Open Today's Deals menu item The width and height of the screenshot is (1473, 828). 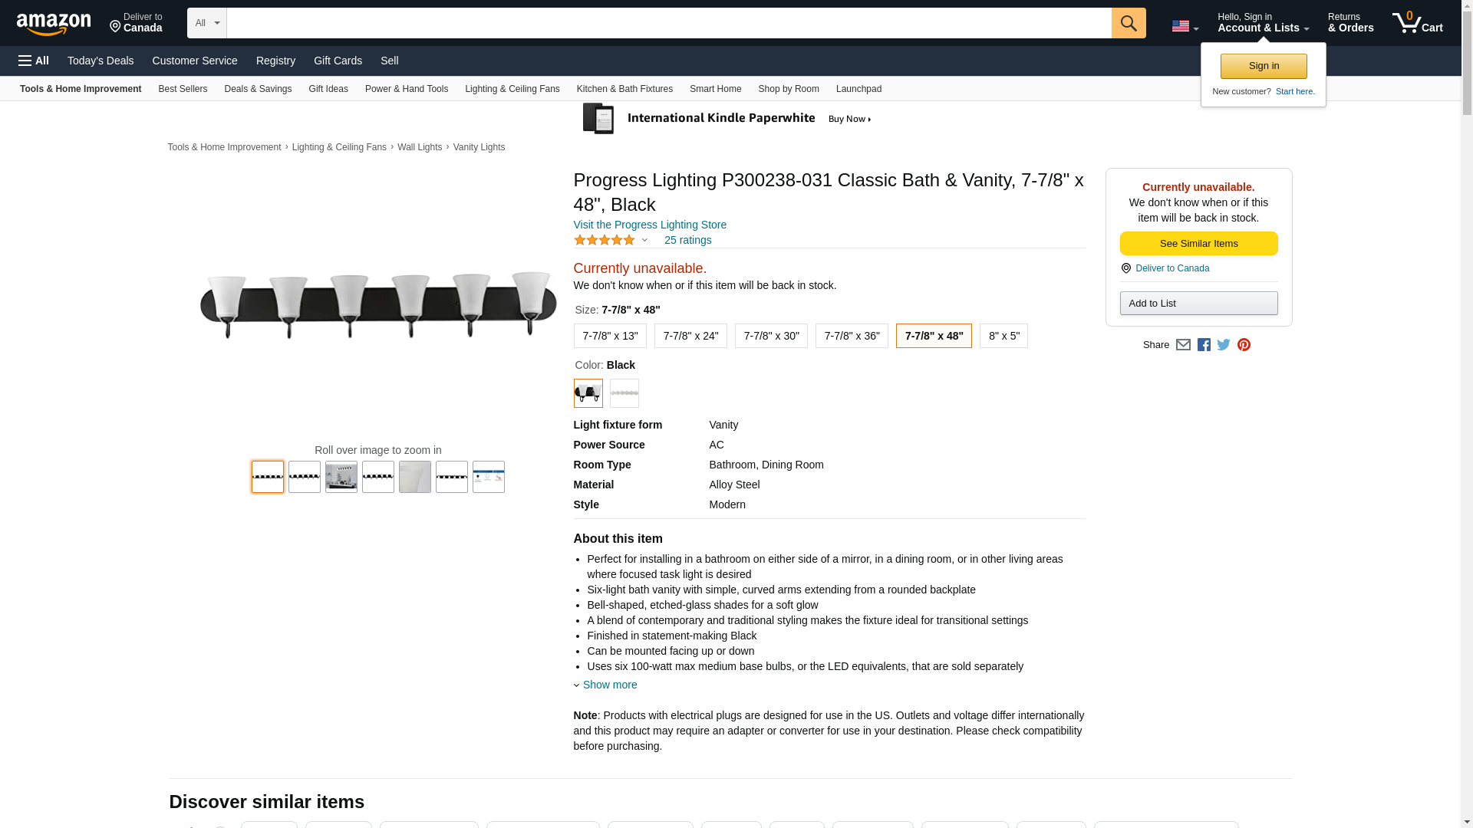101,61
